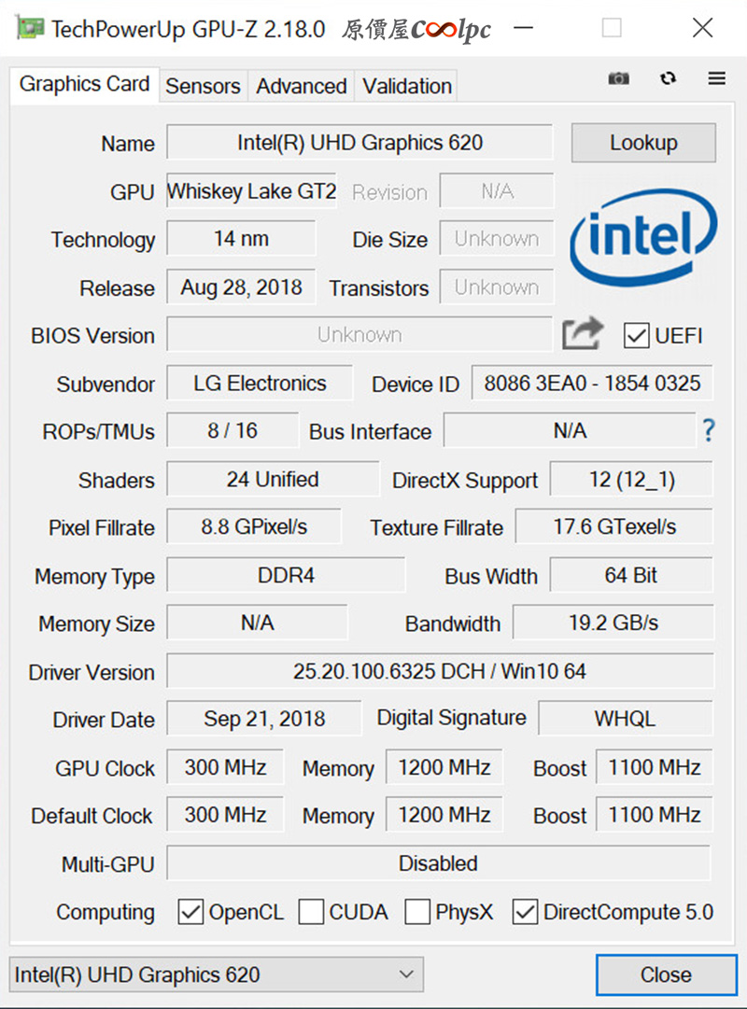Select the Validation tab

[407, 86]
